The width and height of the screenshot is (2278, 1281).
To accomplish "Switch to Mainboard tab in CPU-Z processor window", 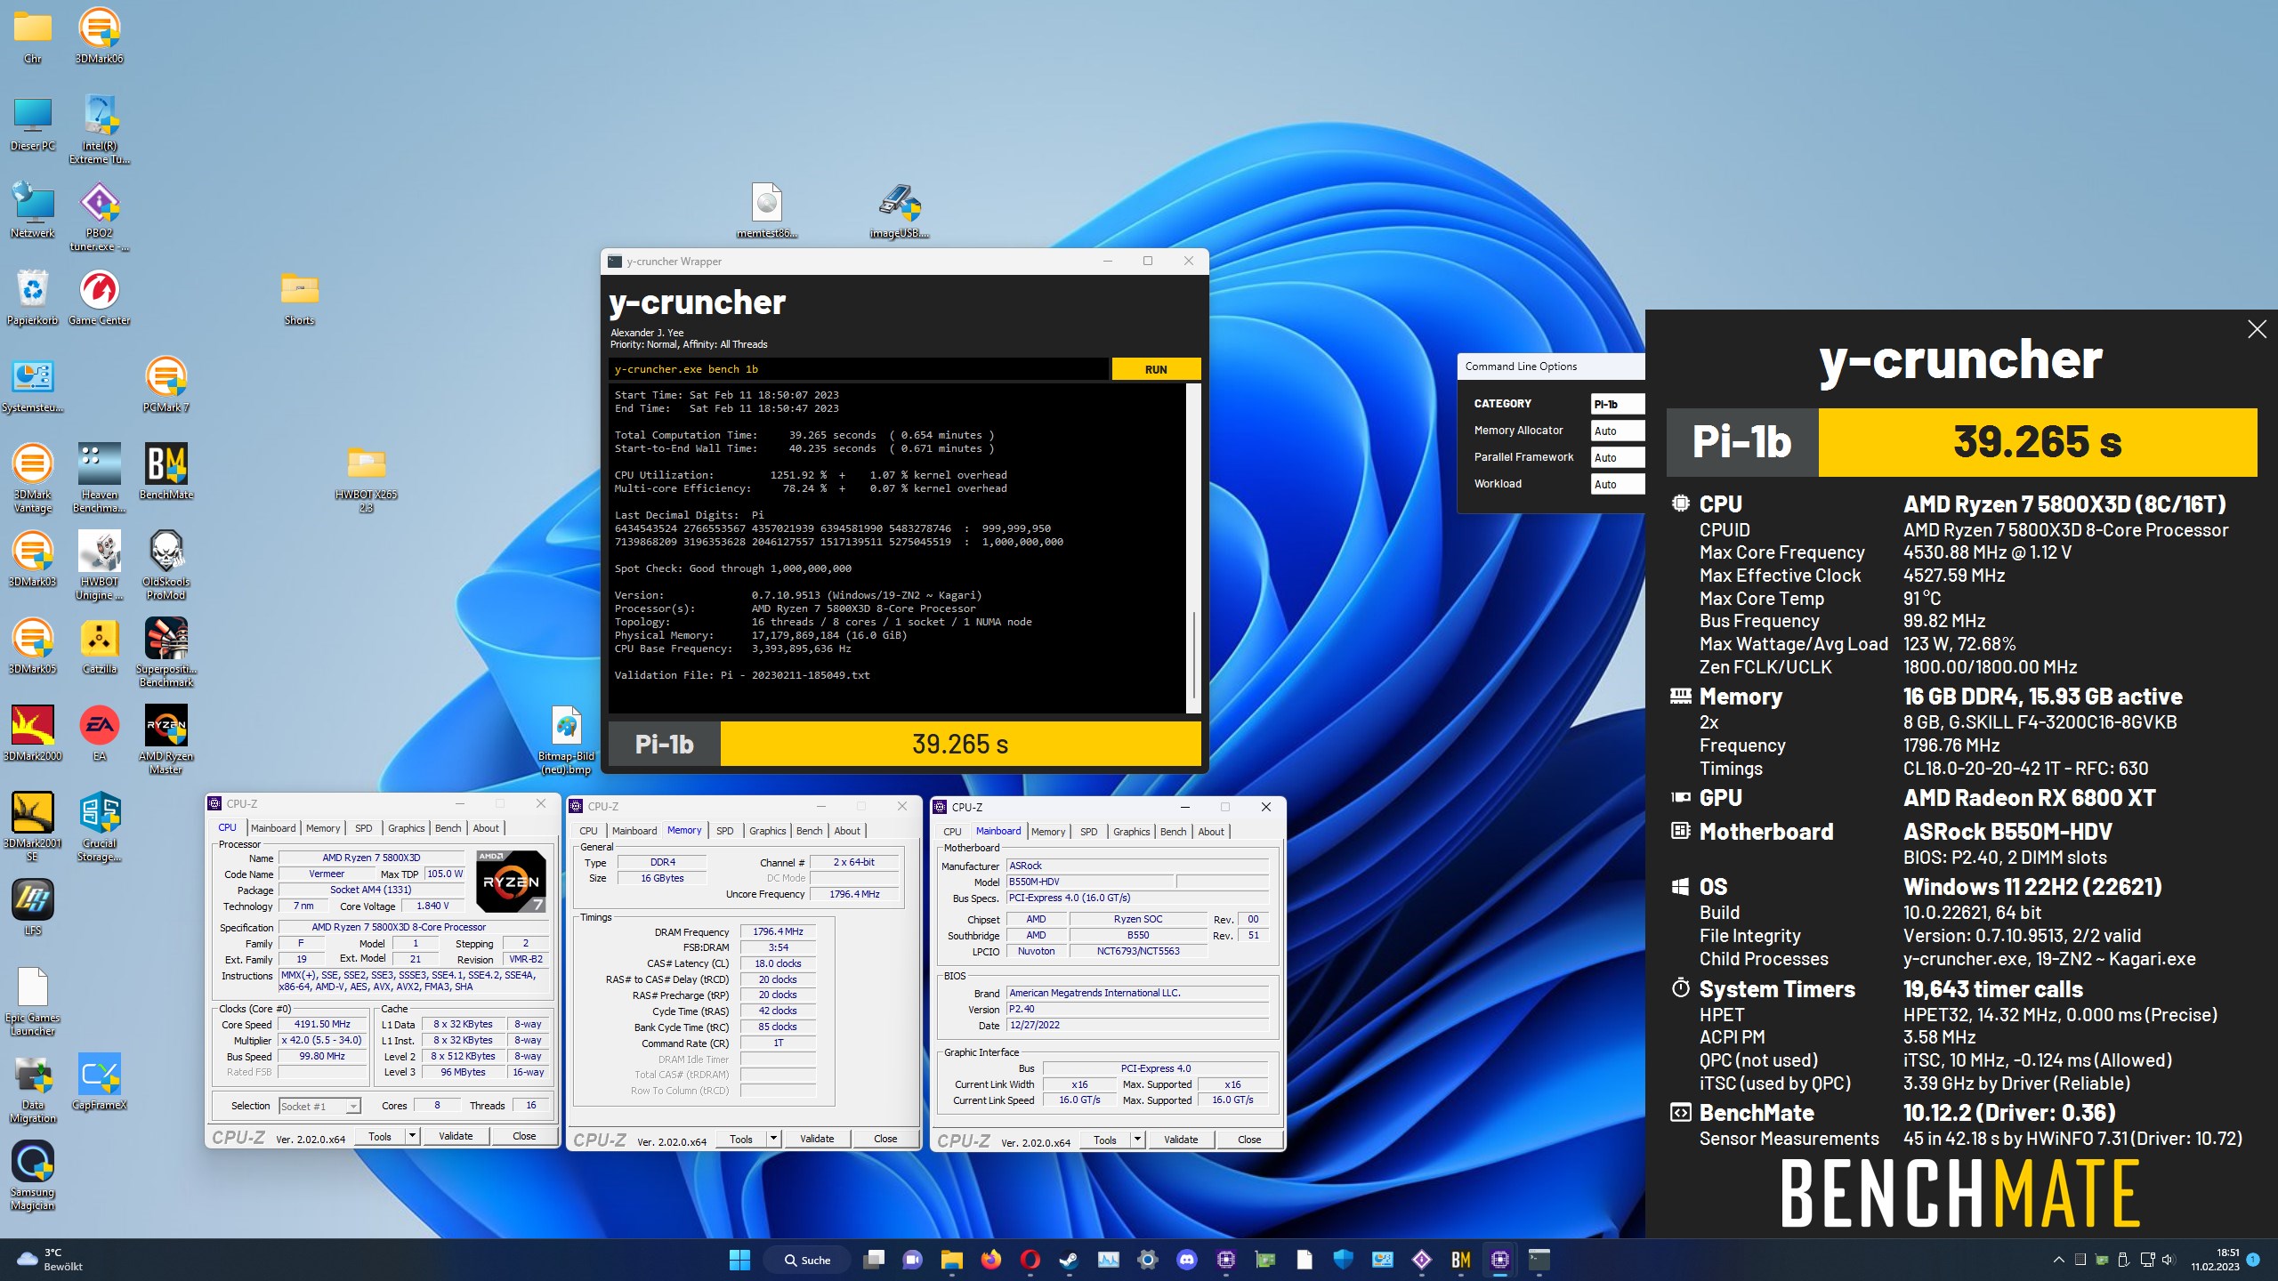I will point(272,828).
